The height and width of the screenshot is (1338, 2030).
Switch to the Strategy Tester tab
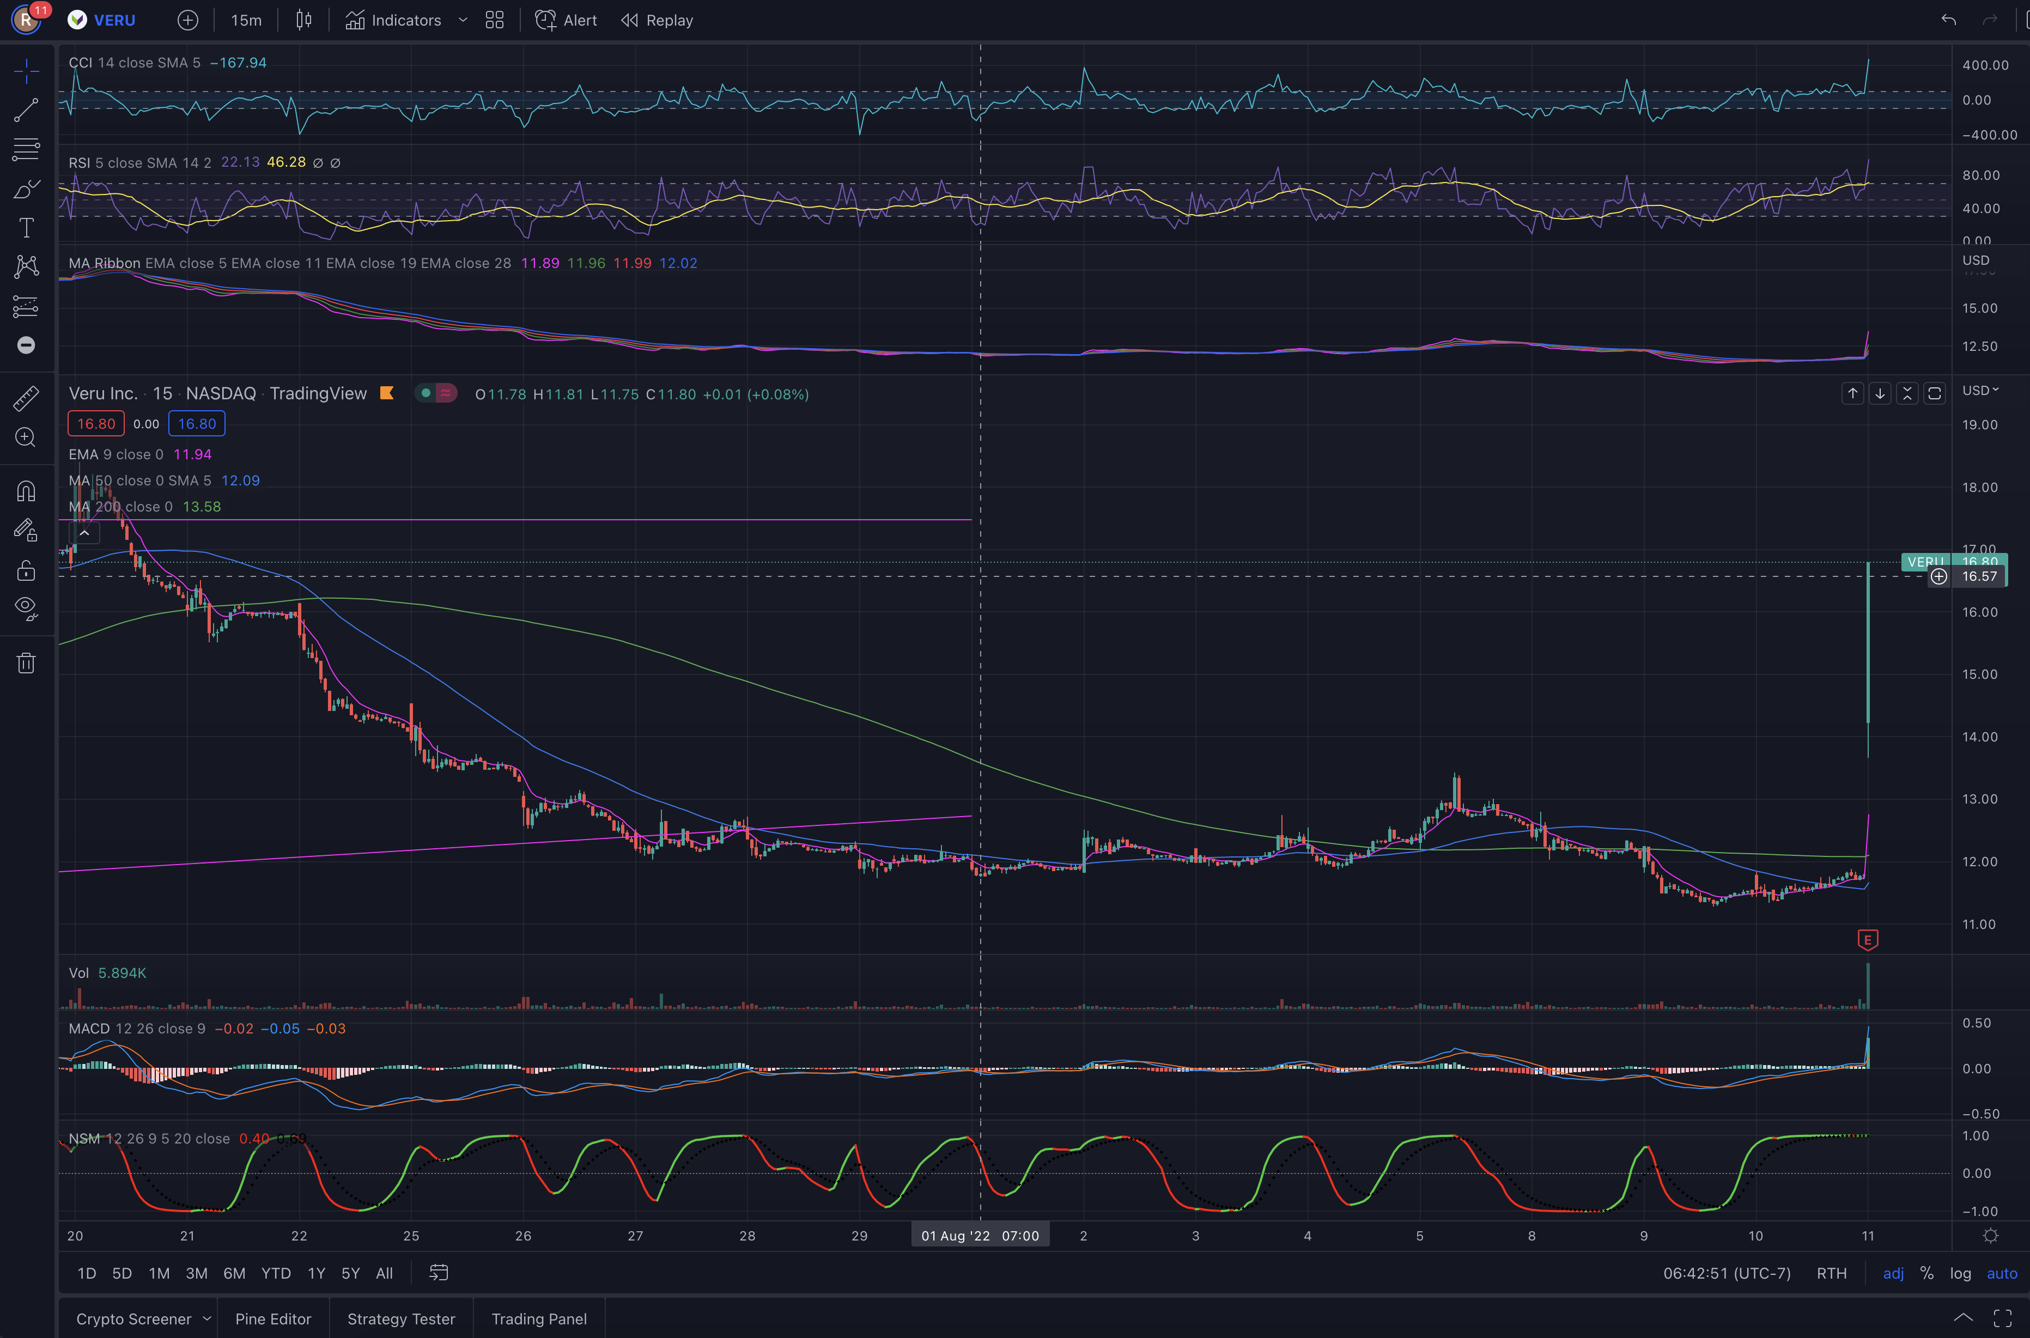coord(401,1319)
